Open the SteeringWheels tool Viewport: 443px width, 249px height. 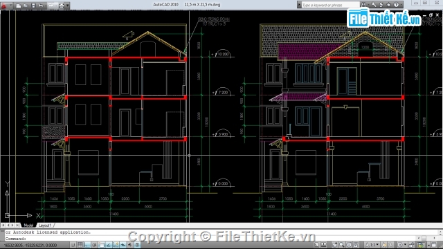[349, 245]
